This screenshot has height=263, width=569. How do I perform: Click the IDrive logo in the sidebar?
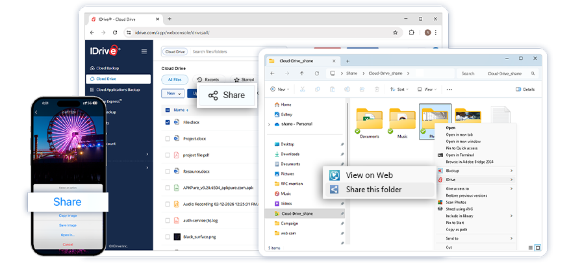coord(105,51)
